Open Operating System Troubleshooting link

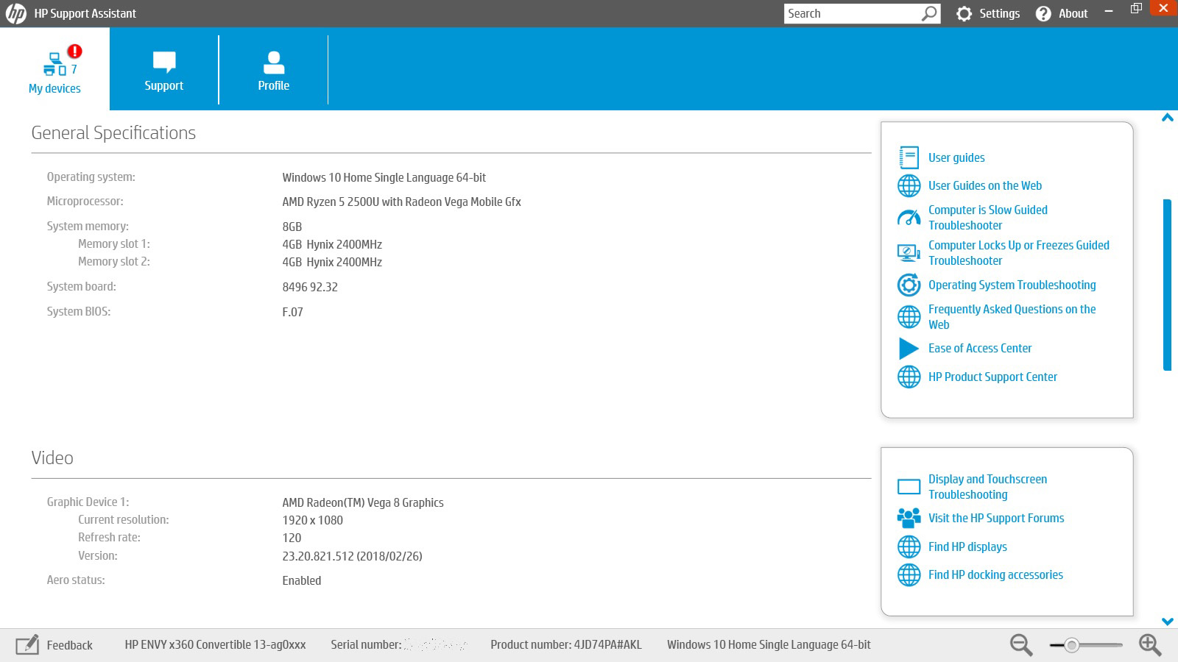1012,285
